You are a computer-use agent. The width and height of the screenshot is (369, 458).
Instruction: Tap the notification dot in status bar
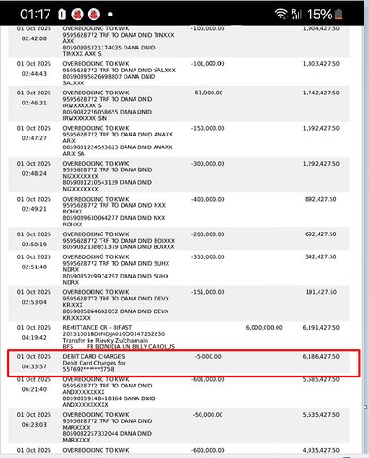110,15
